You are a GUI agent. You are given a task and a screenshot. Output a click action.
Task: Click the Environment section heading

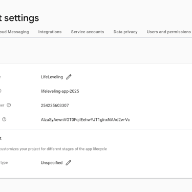(x=1, y=138)
